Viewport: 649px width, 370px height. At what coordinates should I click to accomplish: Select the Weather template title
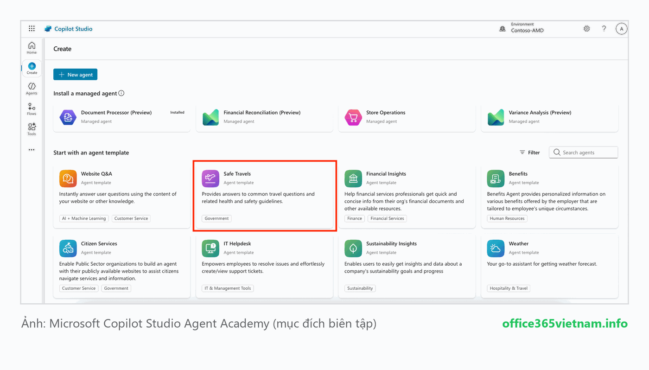tap(519, 244)
